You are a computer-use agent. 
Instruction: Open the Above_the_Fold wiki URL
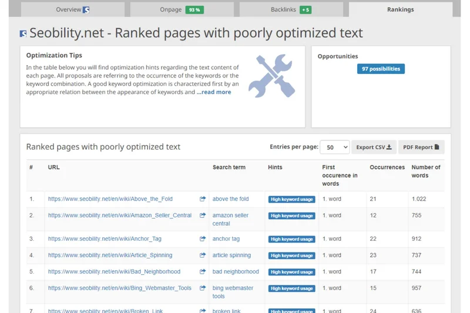[110, 199]
